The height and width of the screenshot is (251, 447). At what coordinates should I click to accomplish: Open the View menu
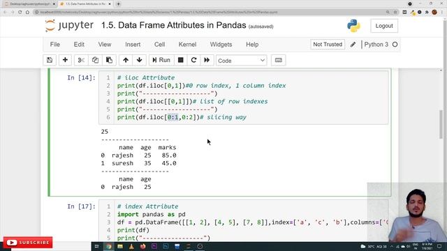click(x=105, y=45)
